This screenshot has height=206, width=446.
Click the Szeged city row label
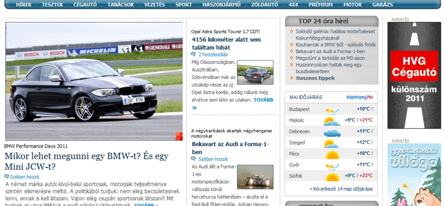click(297, 143)
